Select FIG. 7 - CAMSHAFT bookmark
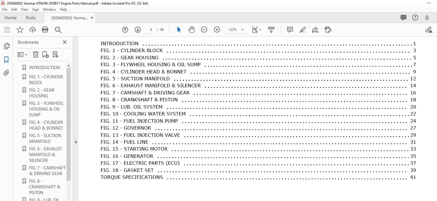Screen dimensions: 437x201 pos(47,170)
